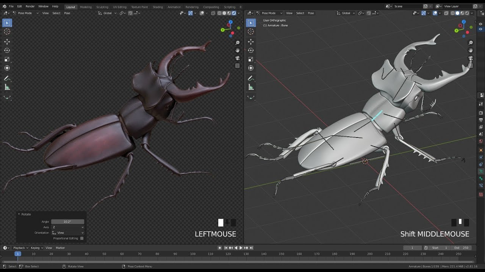Select the Annotate pencil tool in left viewport
The width and height of the screenshot is (485, 272).
click(x=7, y=79)
